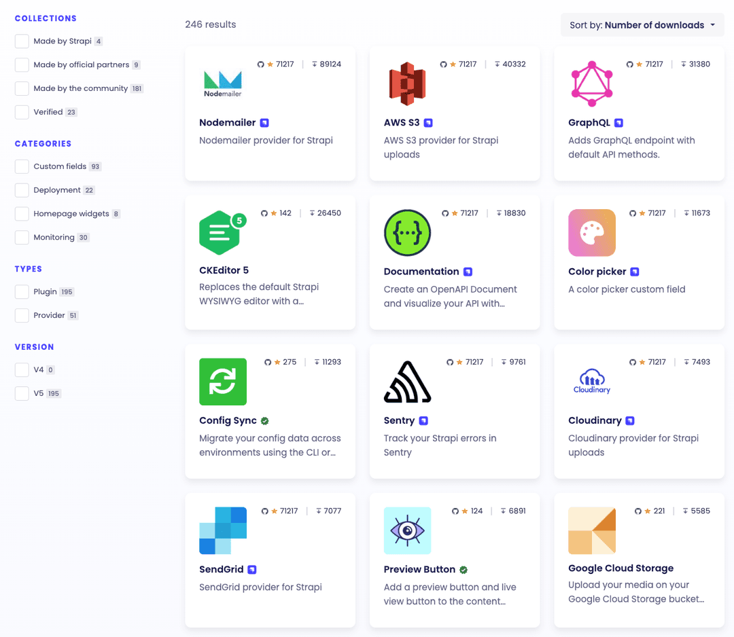Check the Provider type filter
This screenshot has width=734, height=637.
(x=22, y=315)
